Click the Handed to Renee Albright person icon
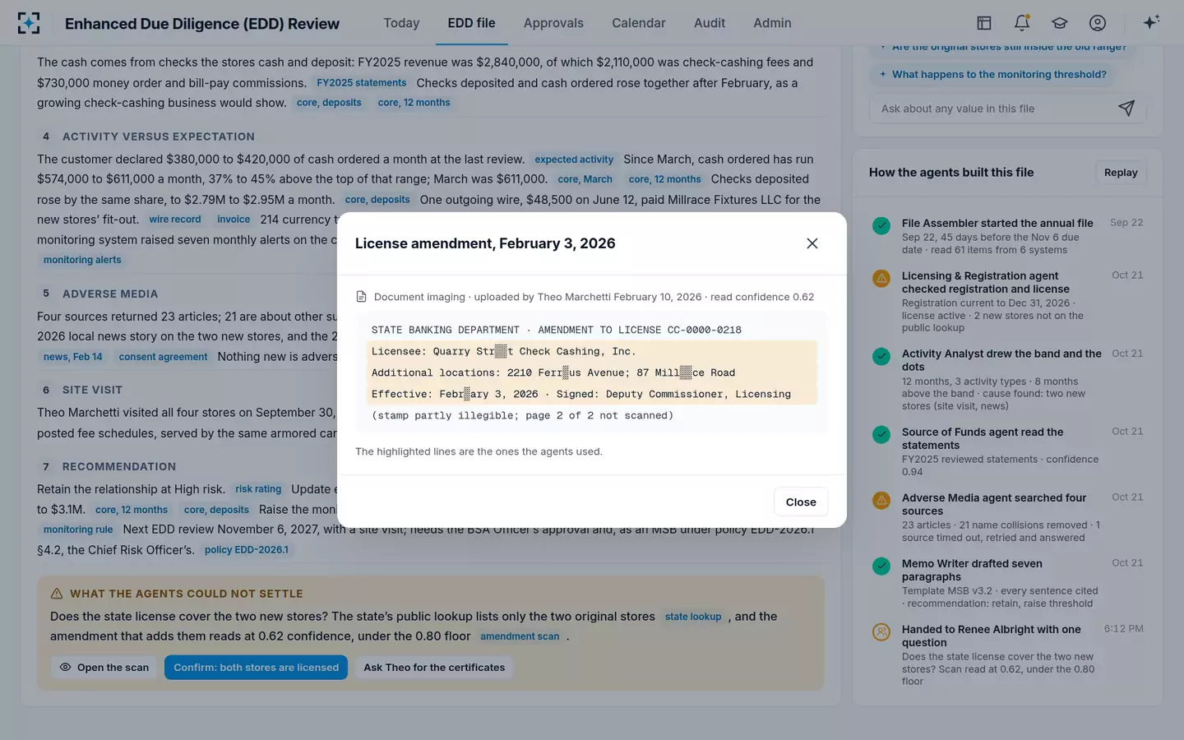 pyautogui.click(x=881, y=631)
